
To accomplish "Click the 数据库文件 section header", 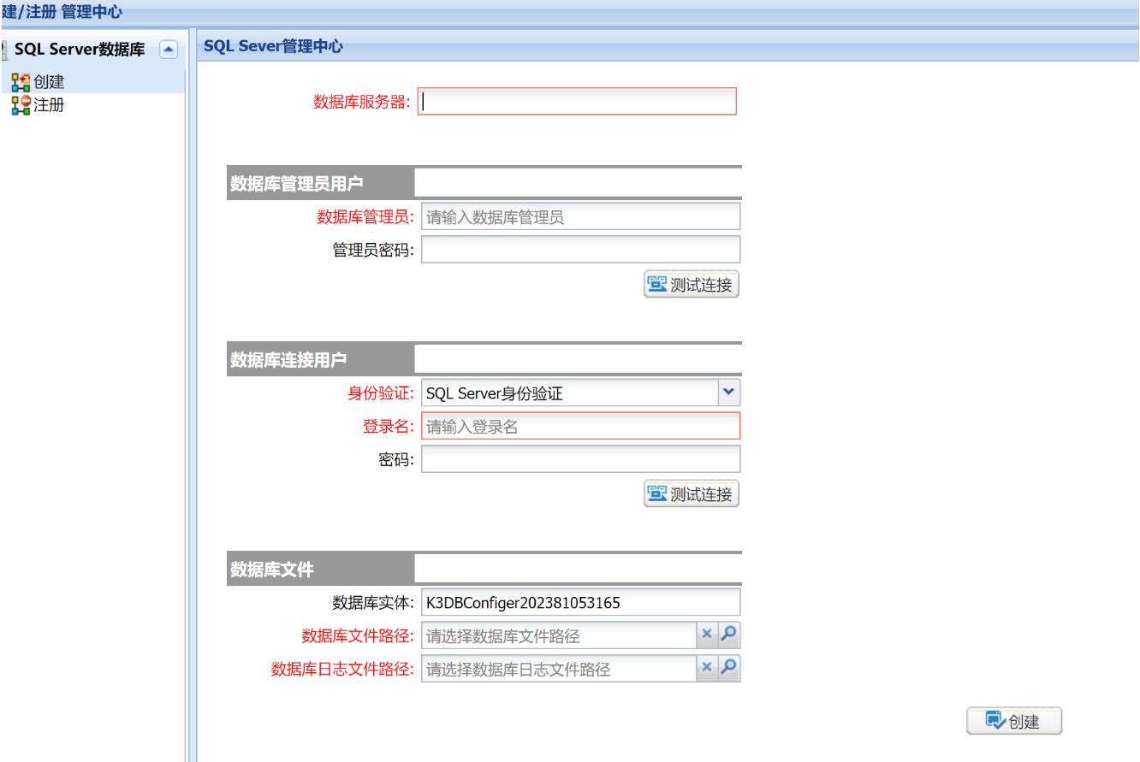I will 320,569.
